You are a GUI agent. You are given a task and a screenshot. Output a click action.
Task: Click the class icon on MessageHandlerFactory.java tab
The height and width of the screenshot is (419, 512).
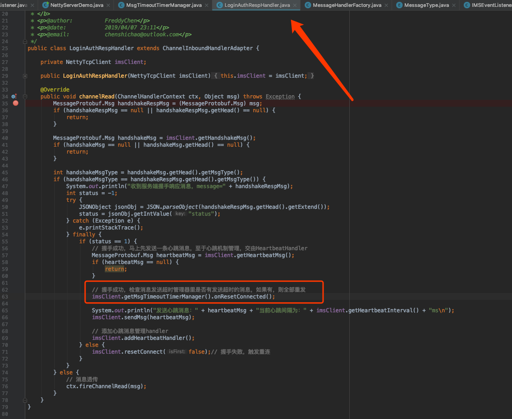coord(308,6)
